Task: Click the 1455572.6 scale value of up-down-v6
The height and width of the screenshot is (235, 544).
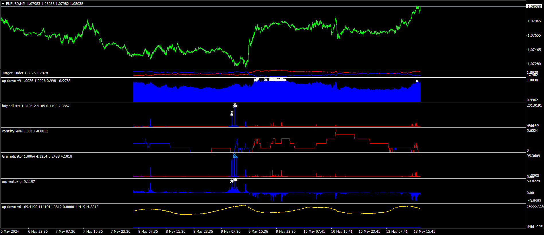Action: pyautogui.click(x=535, y=206)
